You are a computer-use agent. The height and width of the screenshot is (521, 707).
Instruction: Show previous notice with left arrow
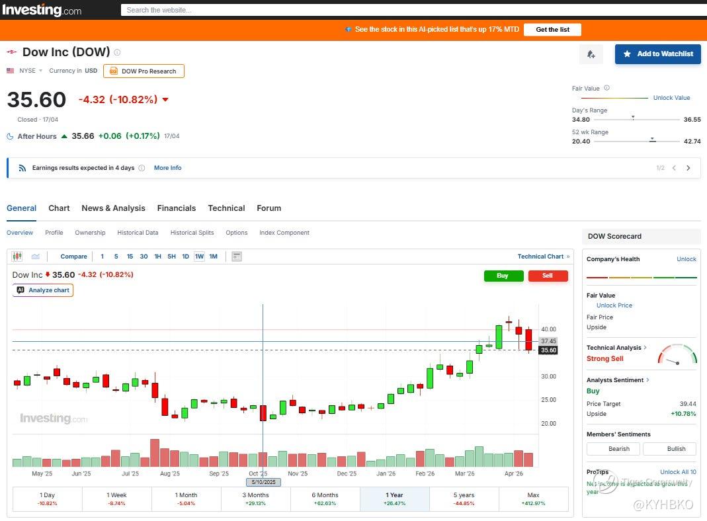click(674, 168)
